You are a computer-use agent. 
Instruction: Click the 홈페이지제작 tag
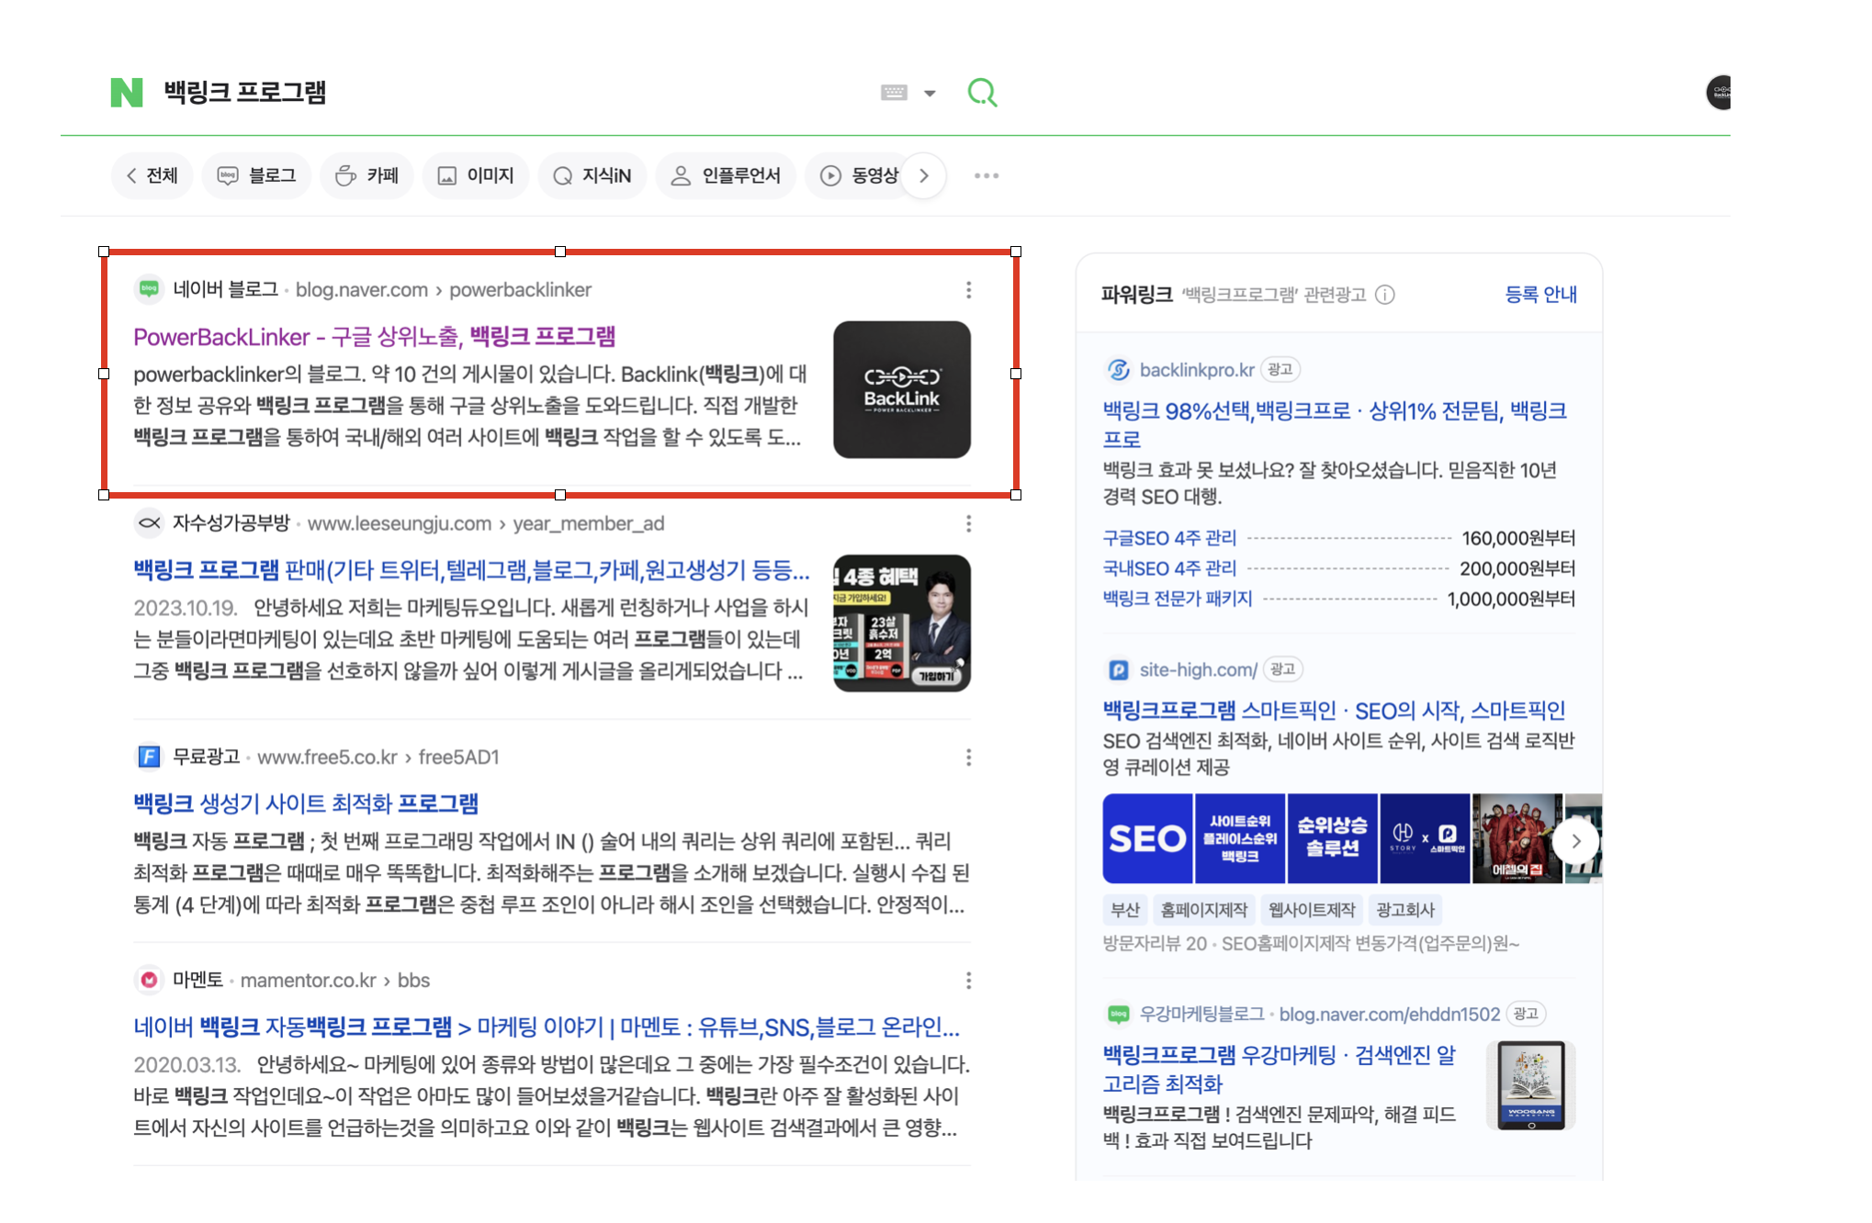(1203, 910)
